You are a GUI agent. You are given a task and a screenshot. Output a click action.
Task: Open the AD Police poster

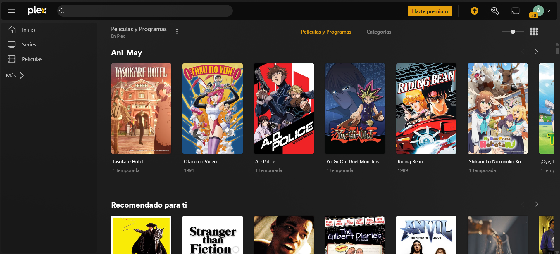284,108
